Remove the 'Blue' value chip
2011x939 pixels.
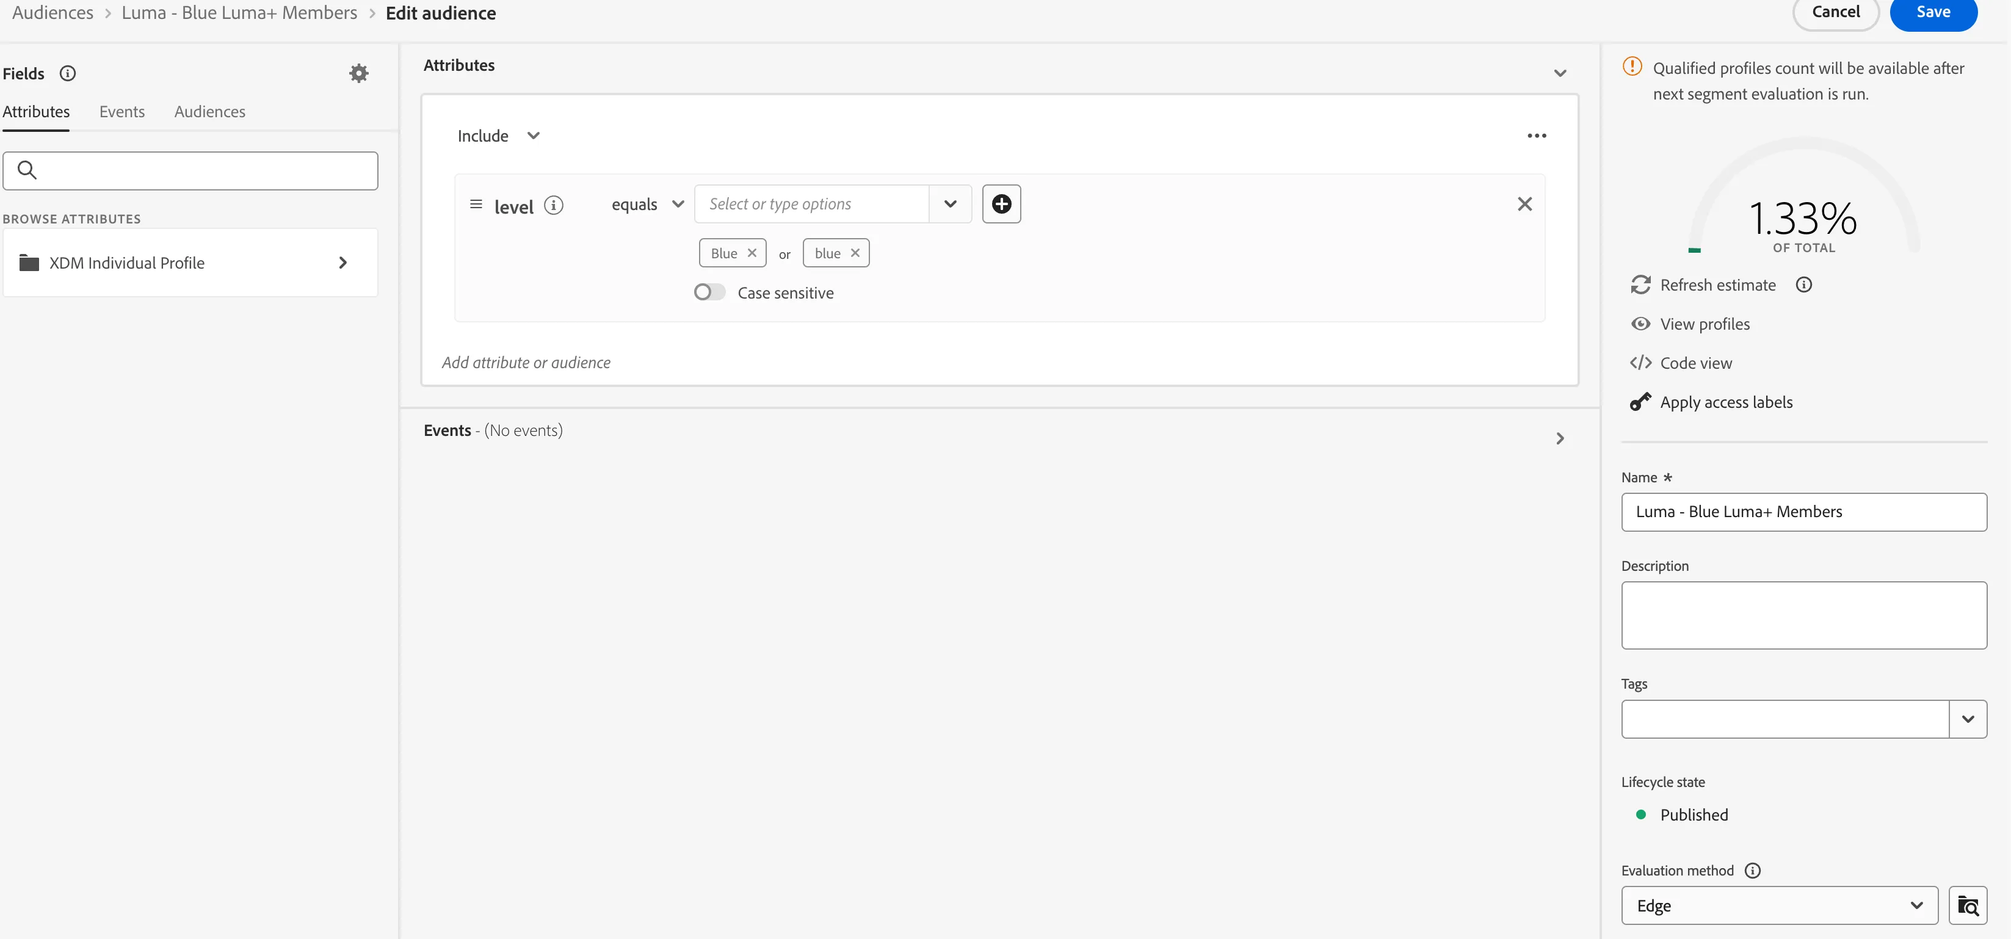752,253
